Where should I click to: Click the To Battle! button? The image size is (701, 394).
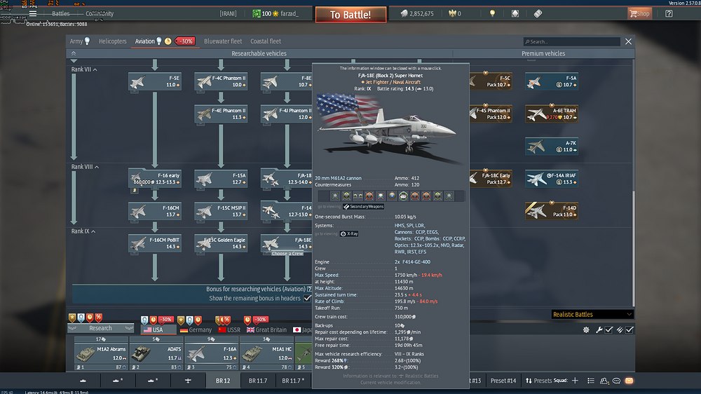pyautogui.click(x=350, y=14)
